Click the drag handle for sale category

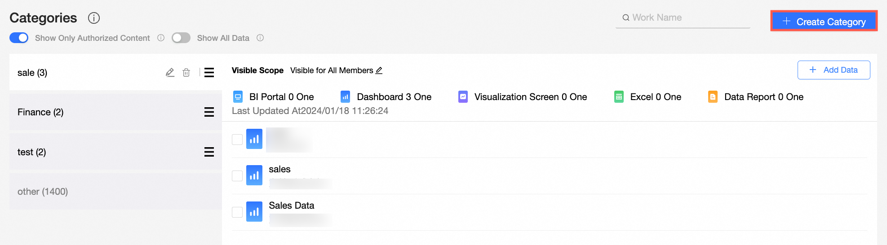coord(209,72)
